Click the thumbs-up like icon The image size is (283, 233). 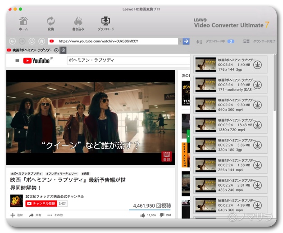pyautogui.click(x=142, y=215)
